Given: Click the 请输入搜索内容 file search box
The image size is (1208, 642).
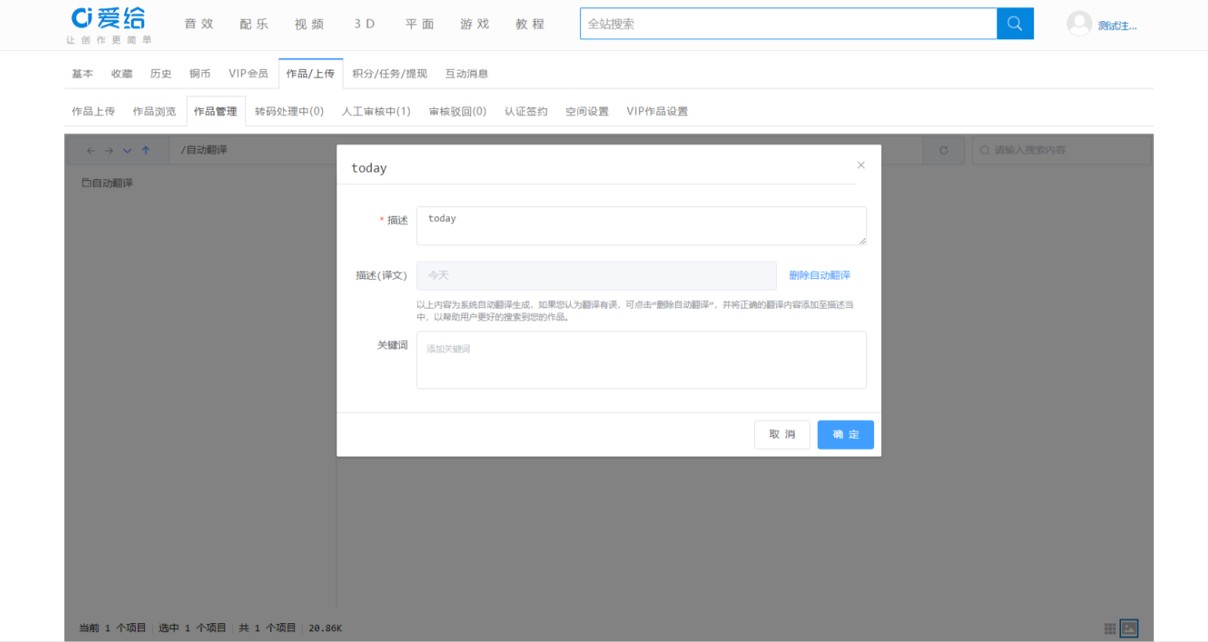Looking at the screenshot, I should pos(1061,150).
